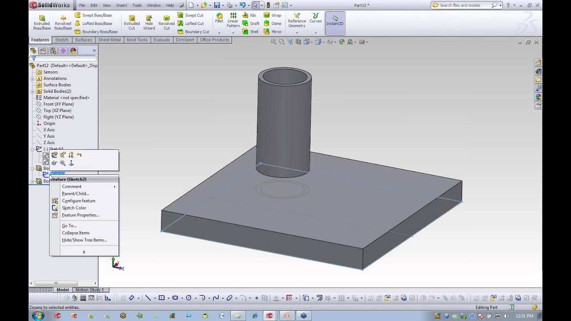This screenshot has width=571, height=321.
Task: Choose Hide/Show Tree Items...
Action: [84, 240]
